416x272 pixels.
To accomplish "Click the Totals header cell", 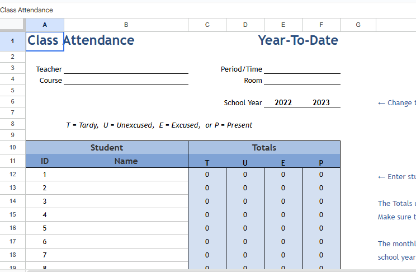I will click(x=264, y=147).
